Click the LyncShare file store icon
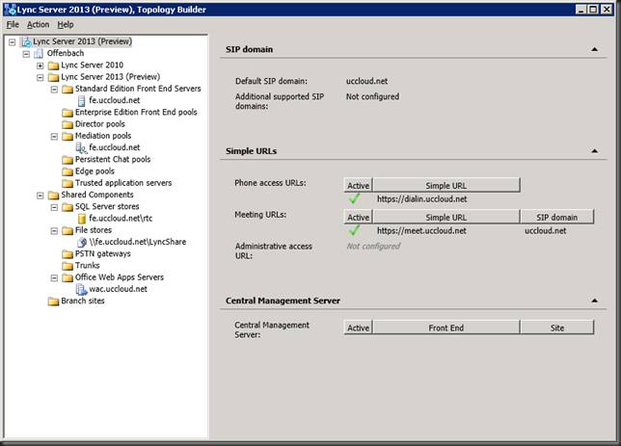 tap(82, 242)
